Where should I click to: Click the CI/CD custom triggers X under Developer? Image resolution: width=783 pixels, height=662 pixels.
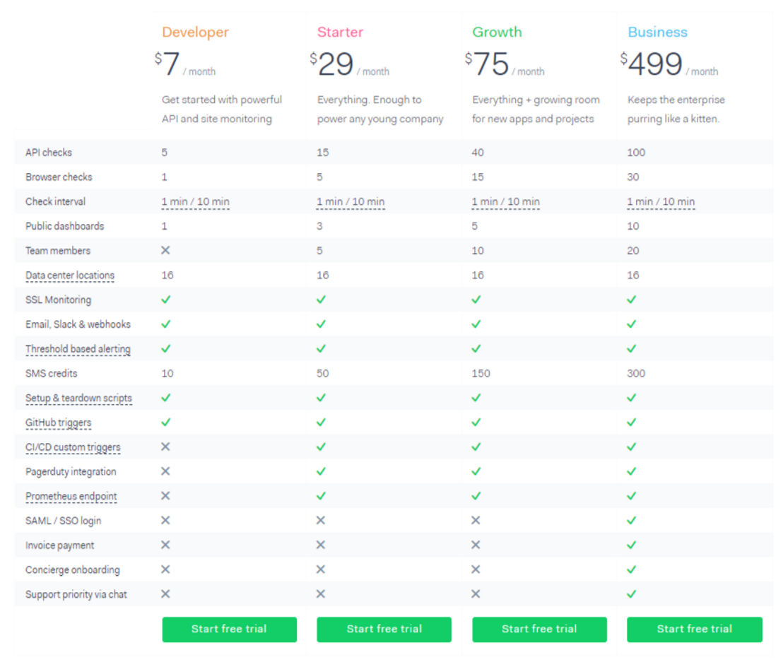point(165,447)
